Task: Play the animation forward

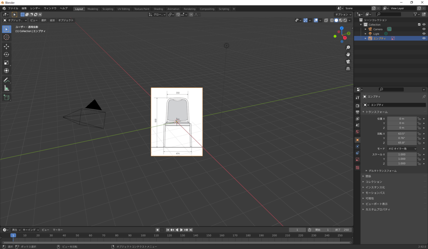Action: pyautogui.click(x=182, y=230)
